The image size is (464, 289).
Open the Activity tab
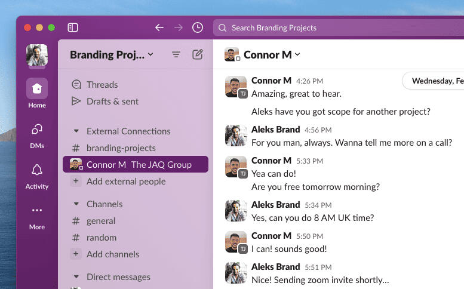coord(37,177)
